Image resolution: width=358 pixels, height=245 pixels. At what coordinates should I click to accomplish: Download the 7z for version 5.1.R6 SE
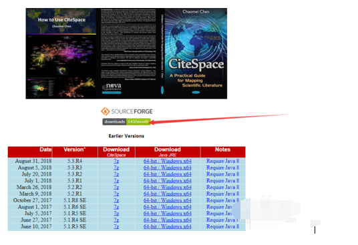[x=116, y=207]
